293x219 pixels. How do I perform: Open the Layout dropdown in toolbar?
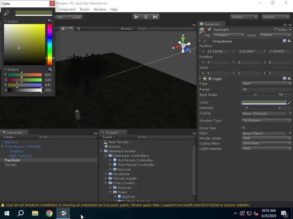276,17
